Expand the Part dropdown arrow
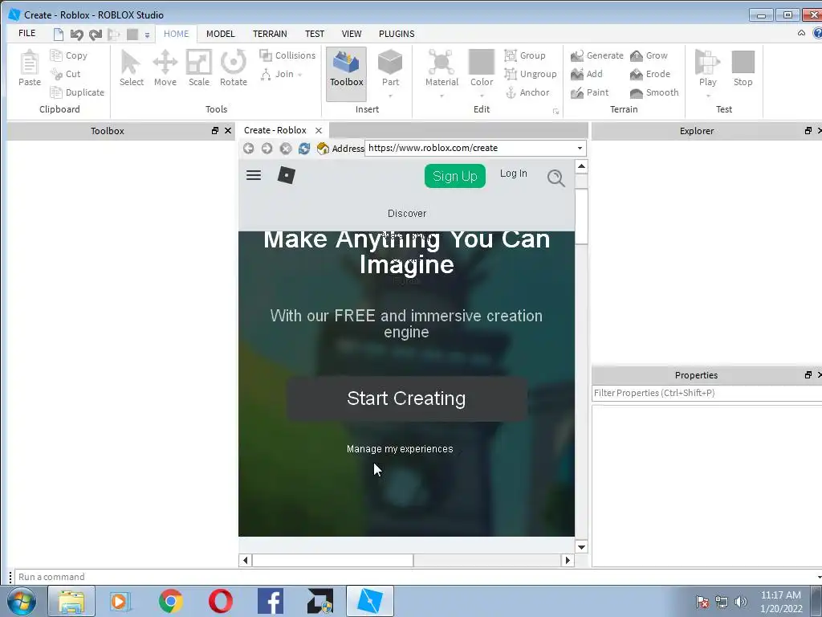Image resolution: width=822 pixels, height=617 pixels. point(390,96)
